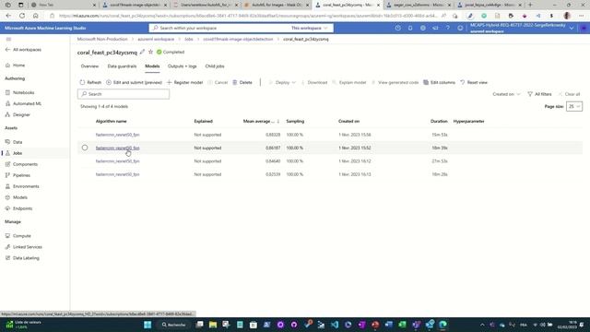This screenshot has width=590, height=332.
Task: Sort by the Created on column header
Action: (348, 121)
